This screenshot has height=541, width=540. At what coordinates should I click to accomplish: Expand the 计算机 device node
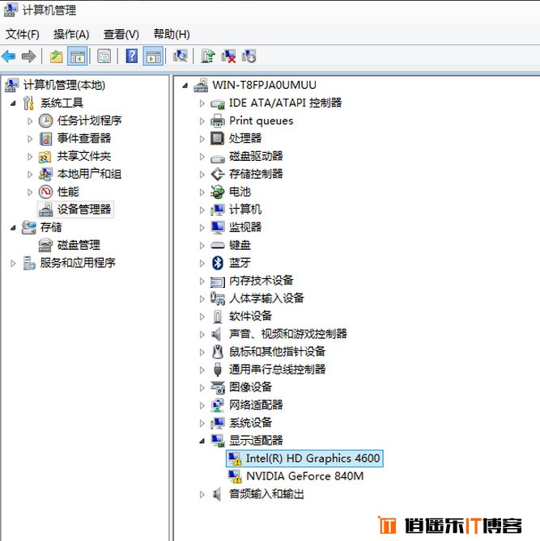[x=202, y=209]
